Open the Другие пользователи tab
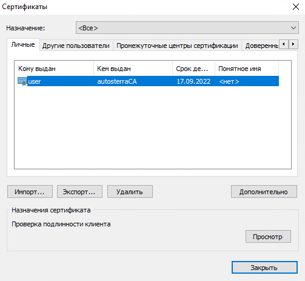 coord(76,46)
